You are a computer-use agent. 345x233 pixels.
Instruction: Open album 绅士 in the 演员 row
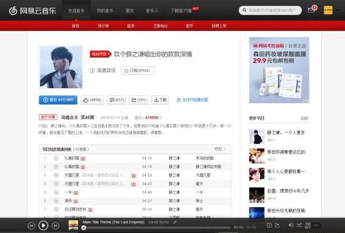[200, 201]
